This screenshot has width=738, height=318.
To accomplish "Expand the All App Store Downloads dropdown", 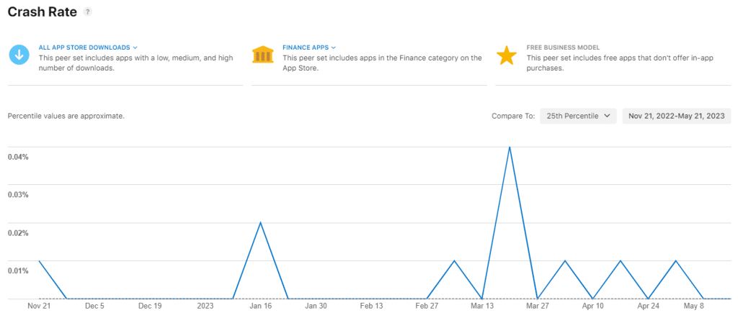I will click(x=87, y=47).
